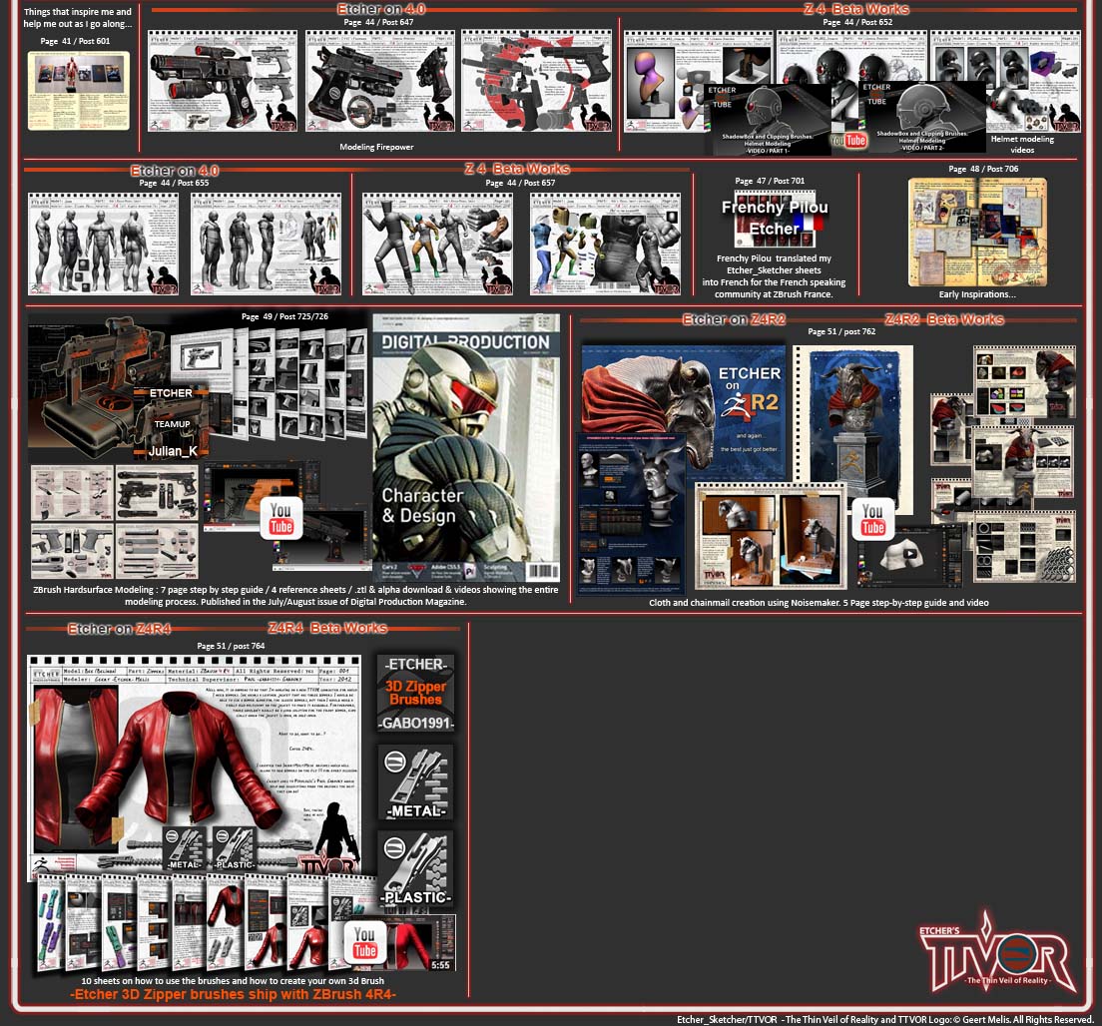Viewport: 1102px width, 1026px height.
Task: Click the 'Page 44 / Post 657' link
Action: pyautogui.click(x=520, y=183)
